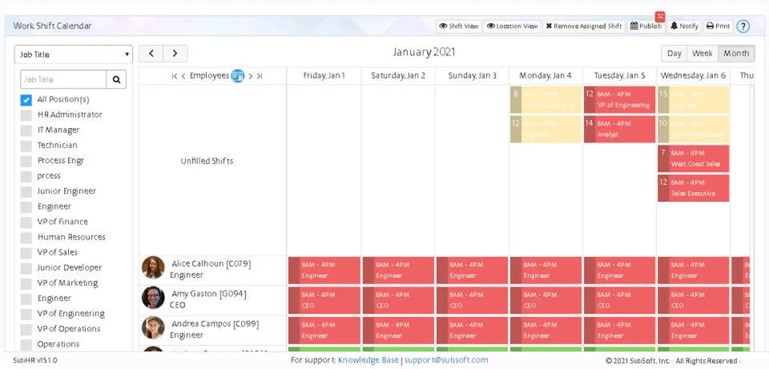Image resolution: width=769 pixels, height=369 pixels.
Task: Open Alice Calhoun's Wednesday Jan 6 shift
Action: (693, 270)
